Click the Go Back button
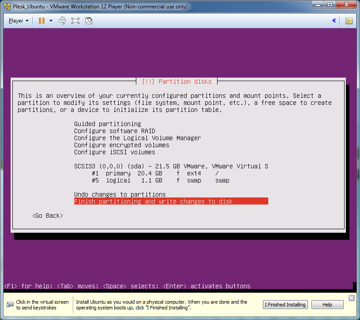Image resolution: width=360 pixels, height=320 pixels. tap(48, 216)
